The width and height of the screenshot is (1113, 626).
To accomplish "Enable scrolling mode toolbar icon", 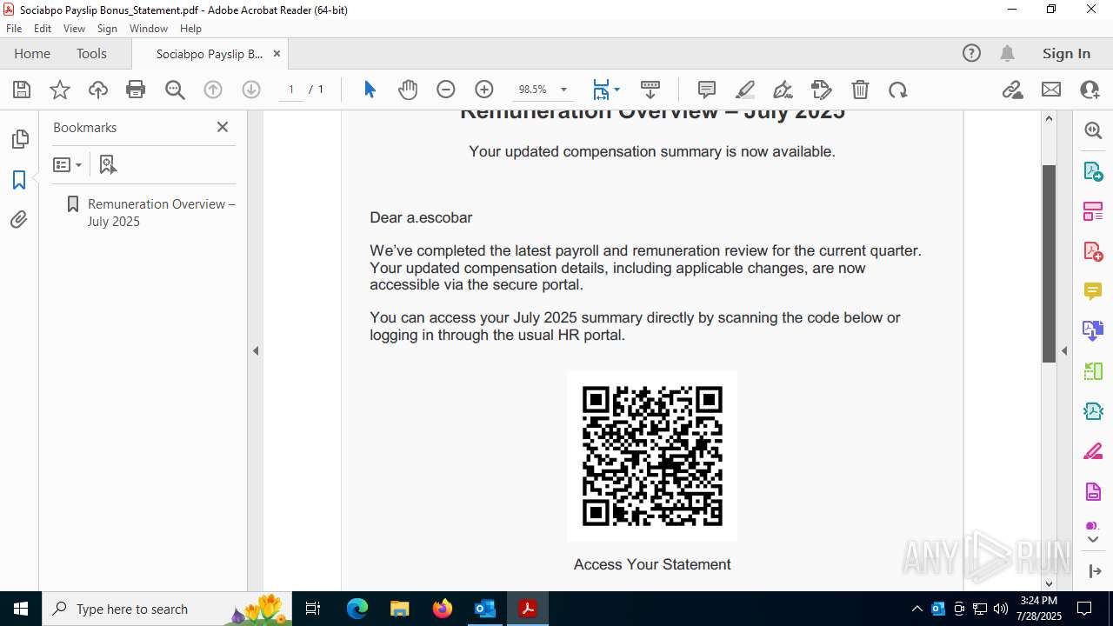I will 650,90.
